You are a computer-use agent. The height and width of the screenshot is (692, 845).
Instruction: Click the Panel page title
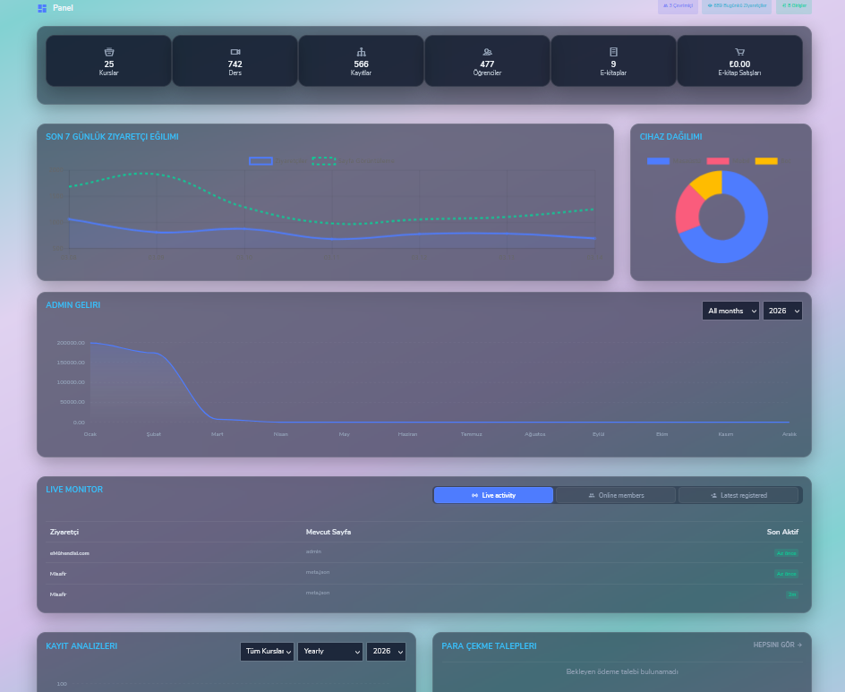(63, 8)
